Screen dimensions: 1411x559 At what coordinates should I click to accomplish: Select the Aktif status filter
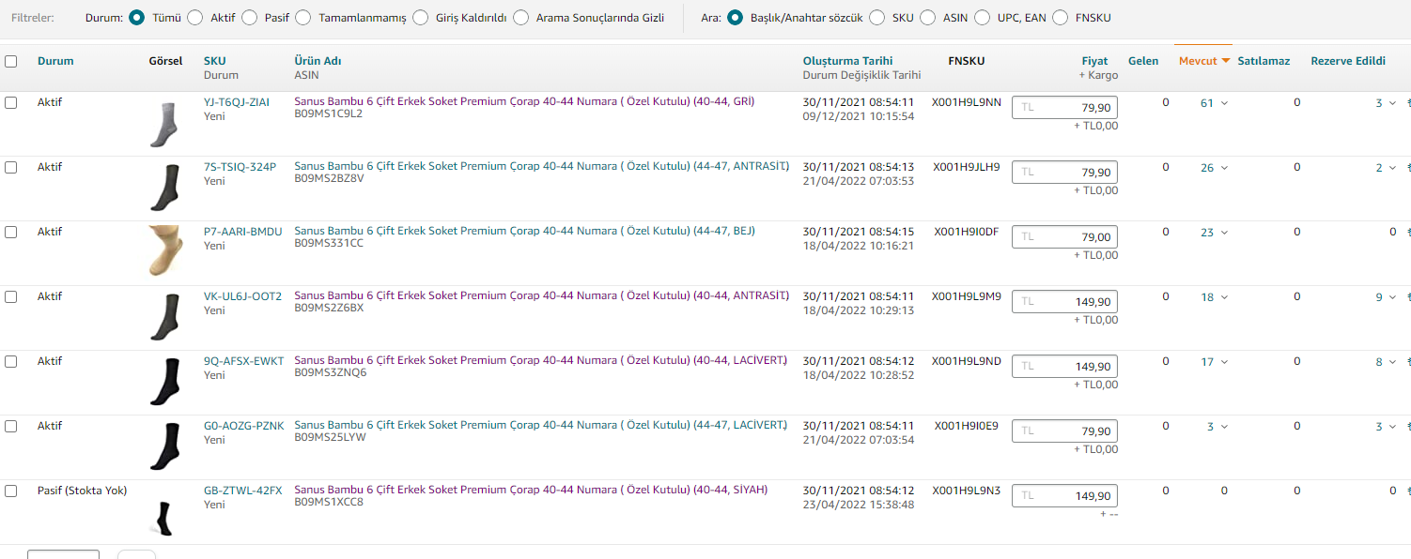[195, 17]
